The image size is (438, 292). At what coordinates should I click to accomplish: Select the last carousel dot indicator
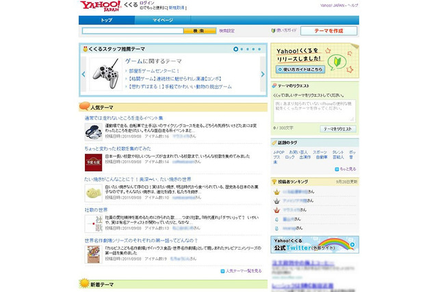pyautogui.click(x=259, y=49)
